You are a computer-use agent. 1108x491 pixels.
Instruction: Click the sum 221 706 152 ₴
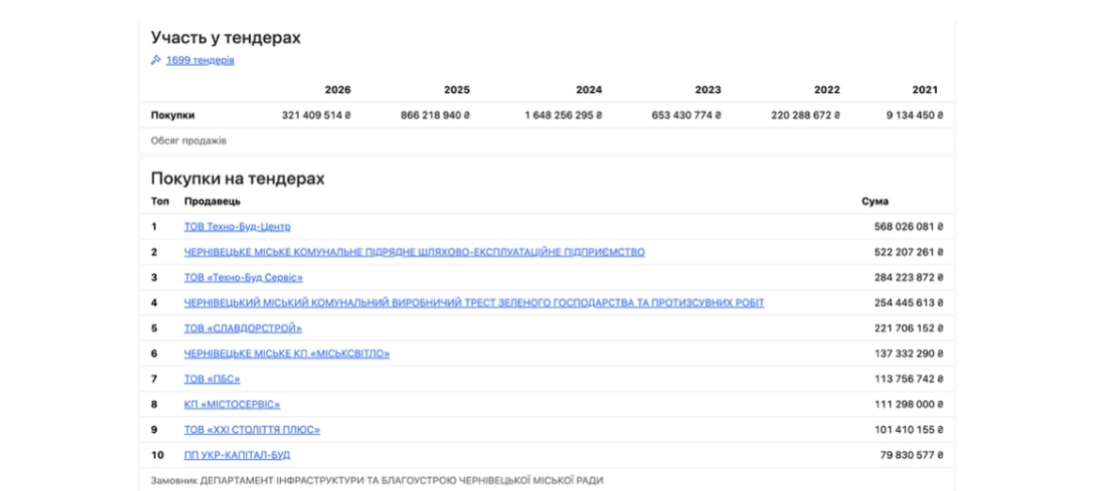click(x=909, y=329)
